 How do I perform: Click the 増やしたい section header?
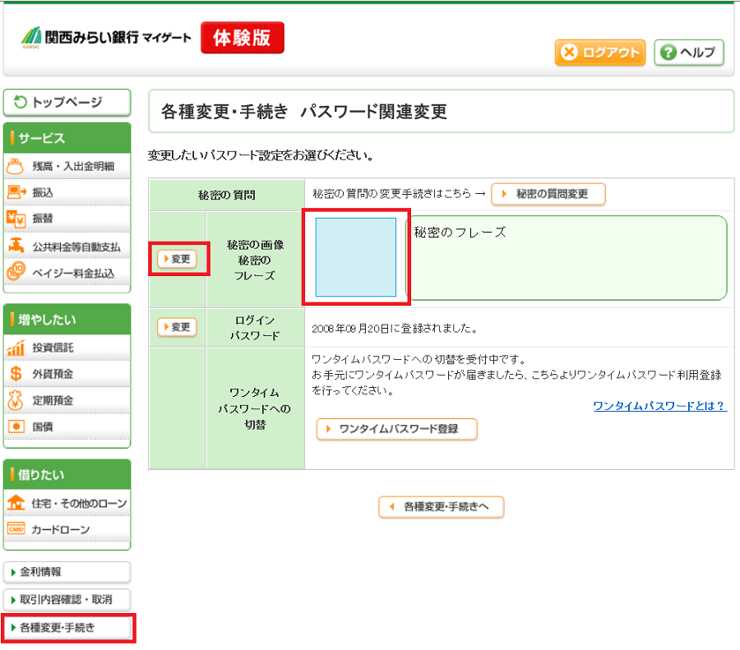(x=67, y=319)
